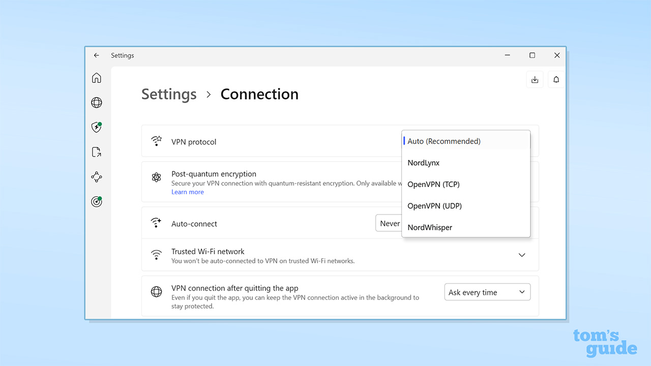The height and width of the screenshot is (366, 651).
Task: Open the Auto-connect Never dropdown
Action: 389,223
